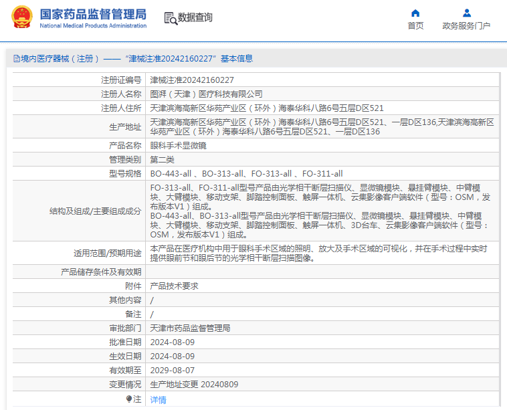Click the 生产地址 label cell
Screen dimensions: 507x410
125,127
